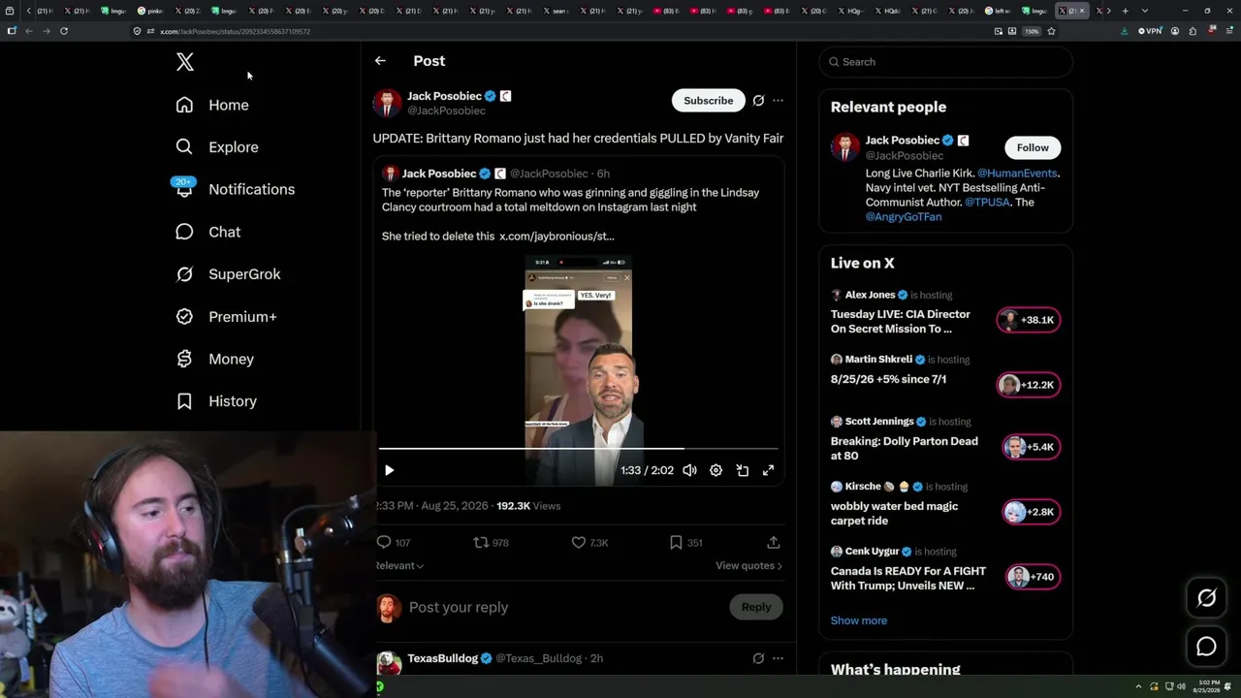
Task: Show hidden icons in the system tray
Action: pos(1139,686)
